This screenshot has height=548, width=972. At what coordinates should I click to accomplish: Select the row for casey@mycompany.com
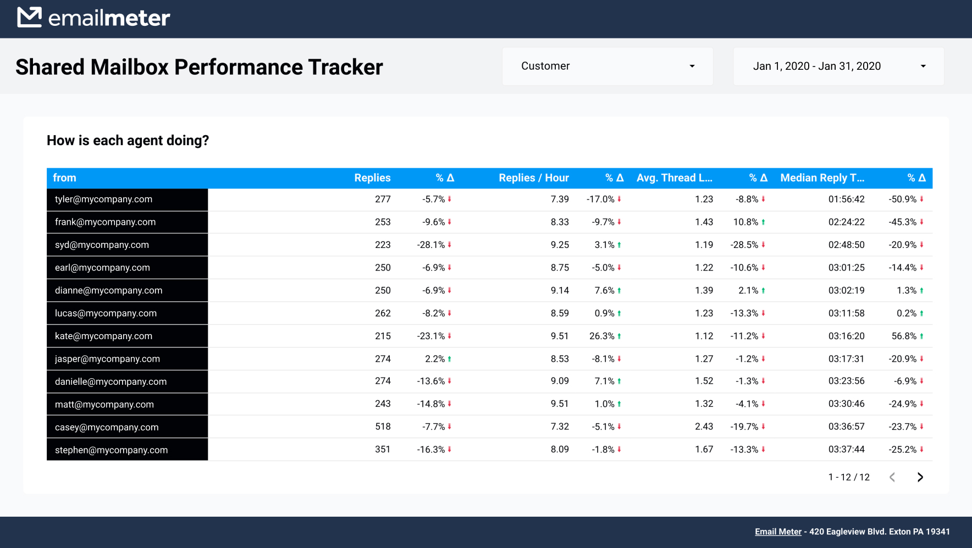(x=107, y=427)
